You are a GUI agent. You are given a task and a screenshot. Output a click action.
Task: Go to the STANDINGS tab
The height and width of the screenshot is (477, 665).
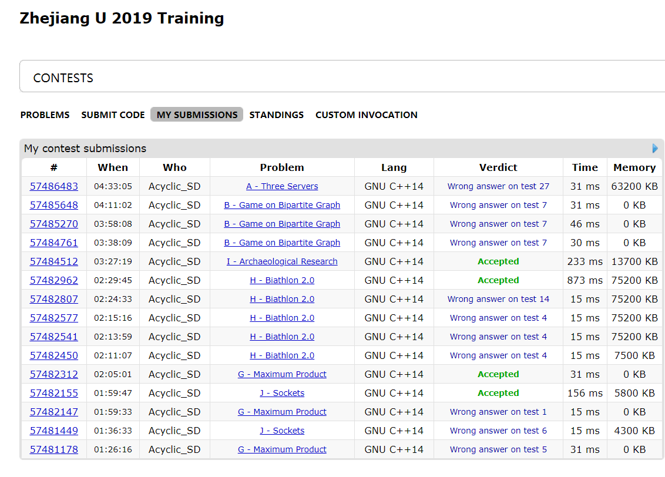coord(276,115)
